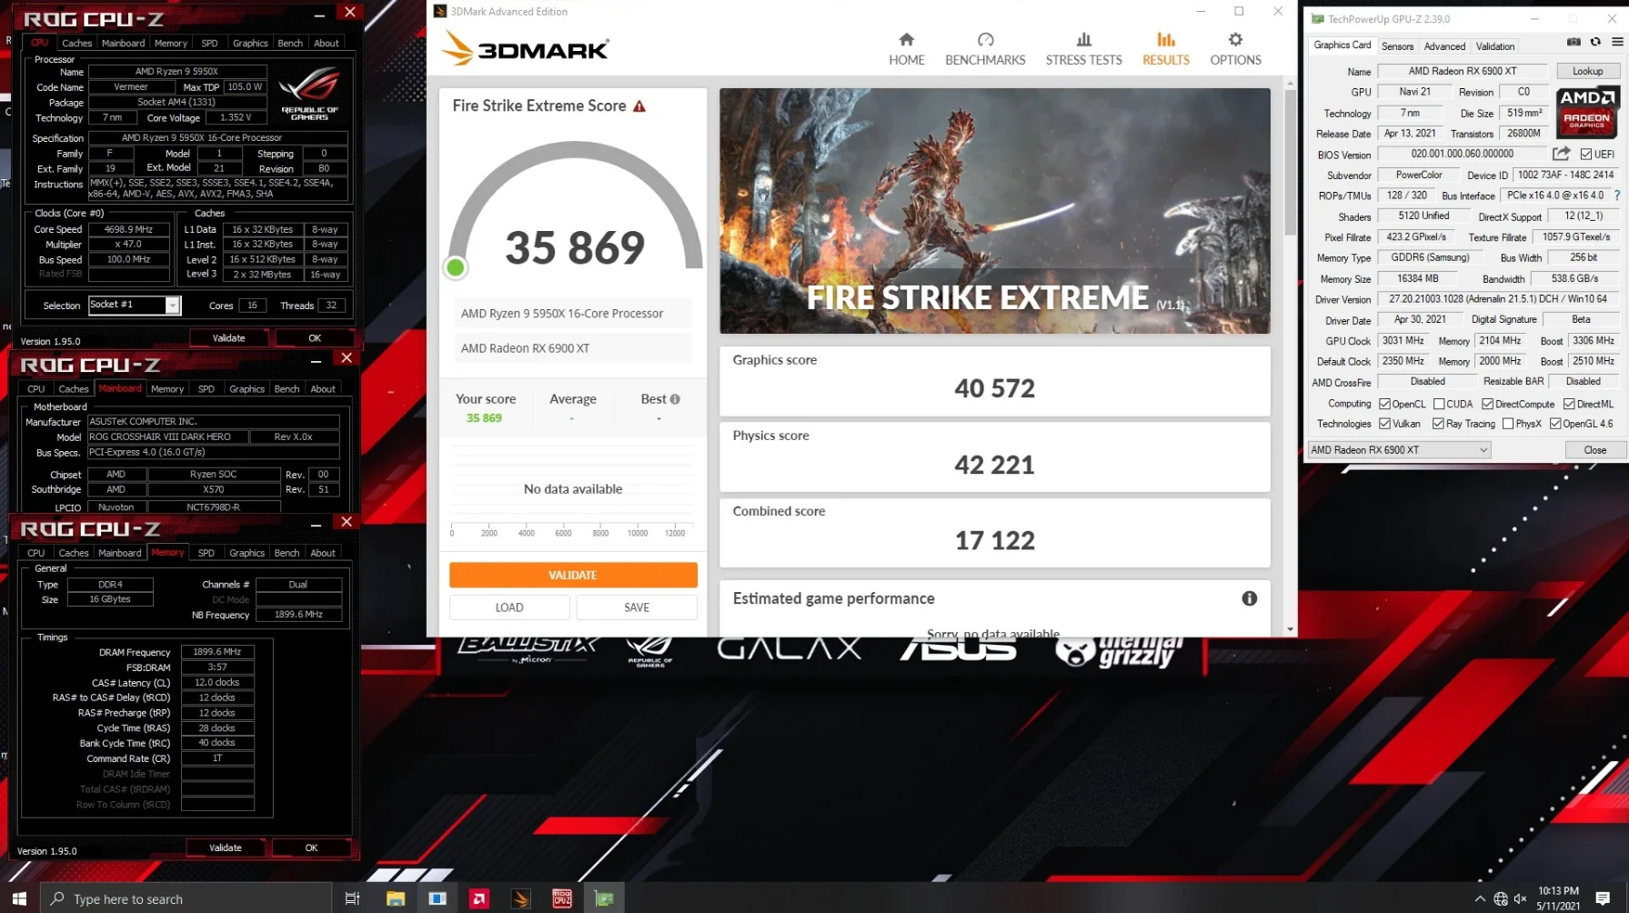The image size is (1629, 913).
Task: Open the AMD Radeon Software taskbar icon
Action: pyautogui.click(x=478, y=898)
